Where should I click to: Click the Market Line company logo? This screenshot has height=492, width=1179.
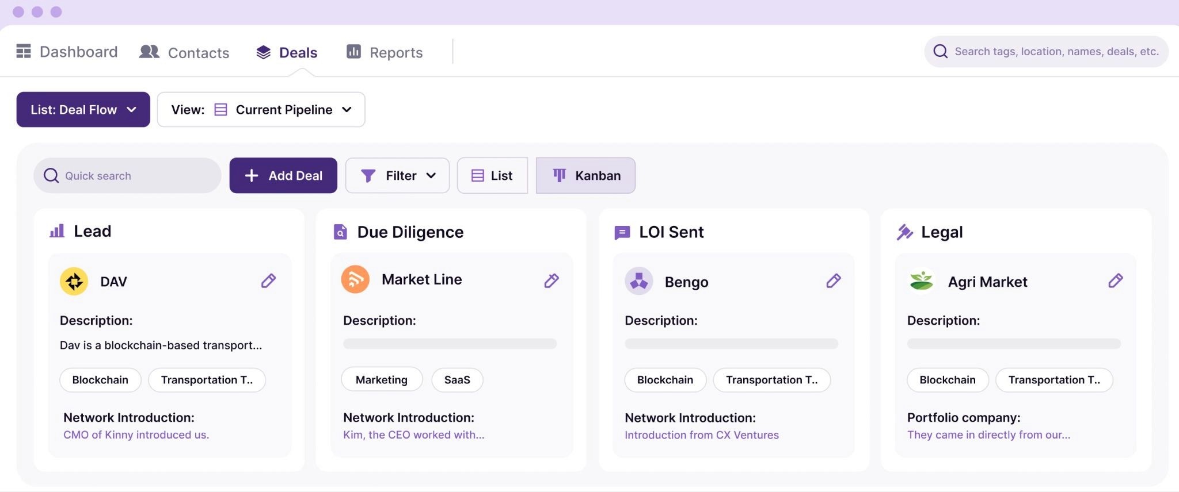coord(355,279)
